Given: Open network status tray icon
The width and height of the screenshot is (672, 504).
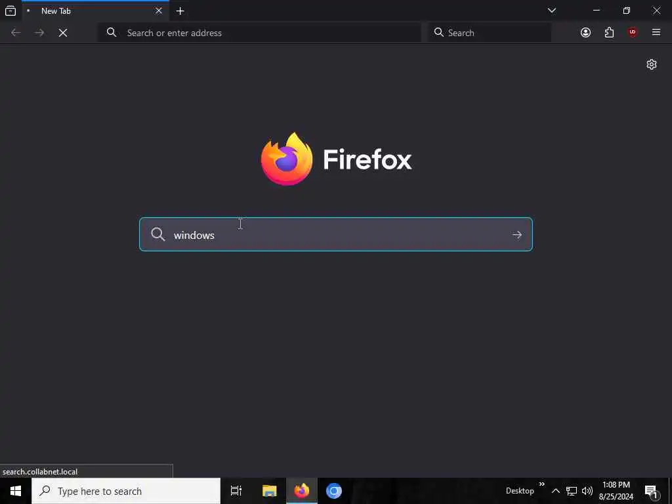Looking at the screenshot, I should [572, 491].
